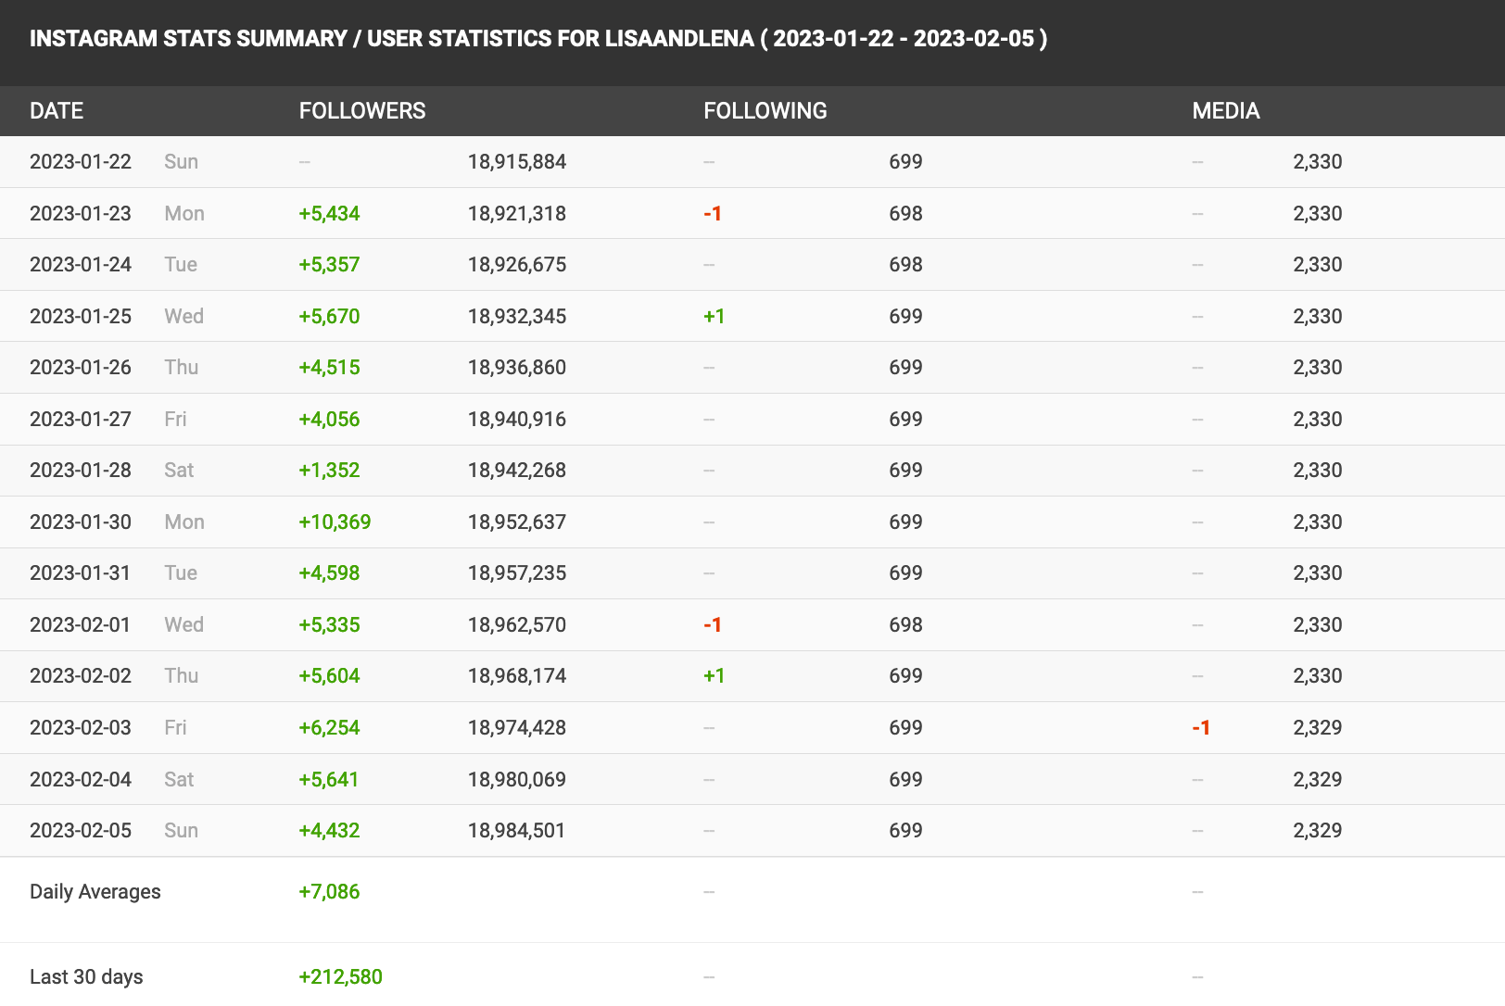Select the date 2023-01-24
Viewport: 1505px width, 1006px height.
coord(81,265)
